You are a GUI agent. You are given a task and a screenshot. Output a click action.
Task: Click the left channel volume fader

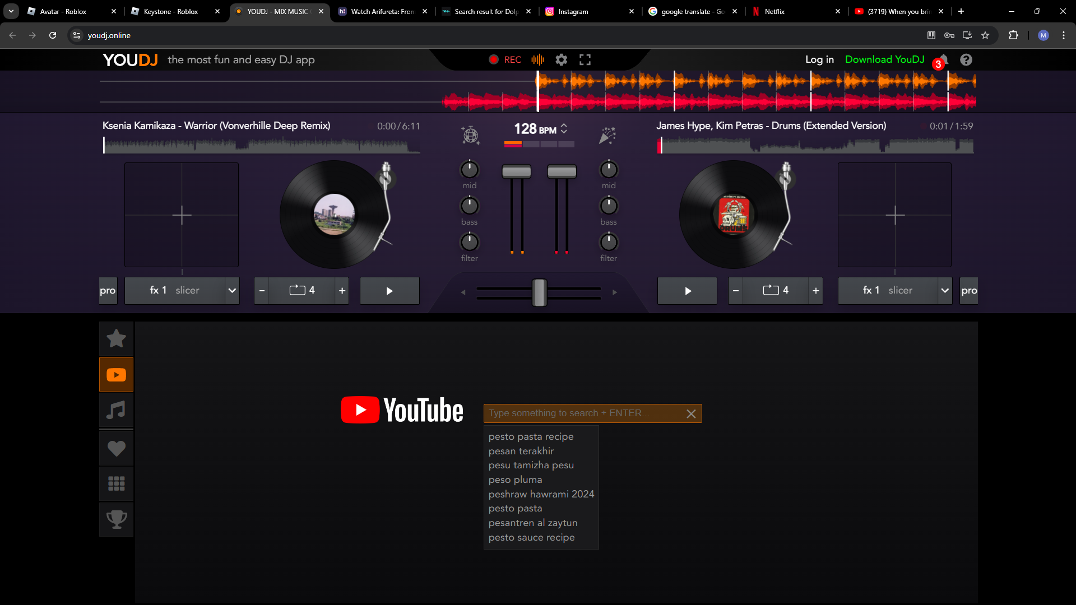coord(517,171)
